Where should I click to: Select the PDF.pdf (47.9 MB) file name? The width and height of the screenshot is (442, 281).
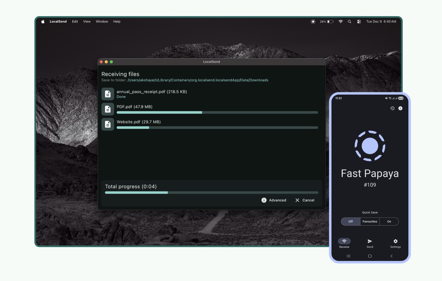[135, 107]
